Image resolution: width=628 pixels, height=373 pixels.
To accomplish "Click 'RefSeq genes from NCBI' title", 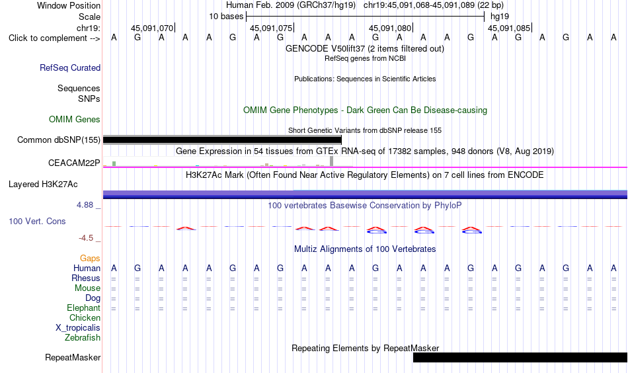I will coord(366,58).
